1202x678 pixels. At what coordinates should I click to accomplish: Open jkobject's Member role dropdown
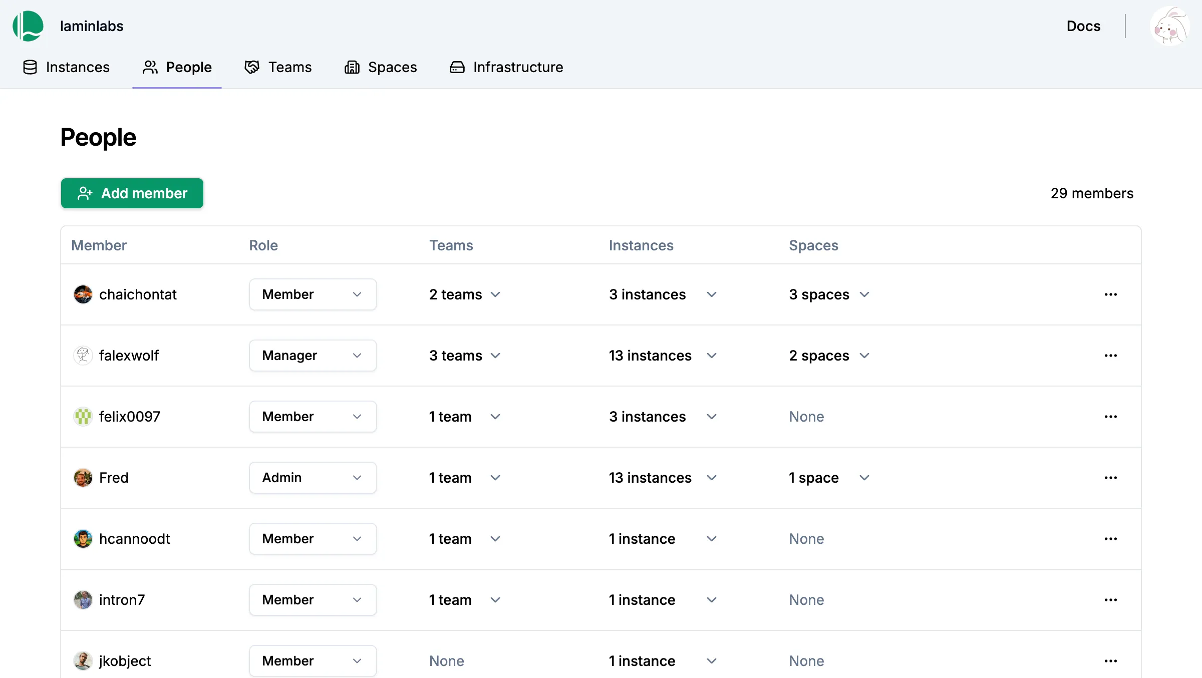point(313,661)
